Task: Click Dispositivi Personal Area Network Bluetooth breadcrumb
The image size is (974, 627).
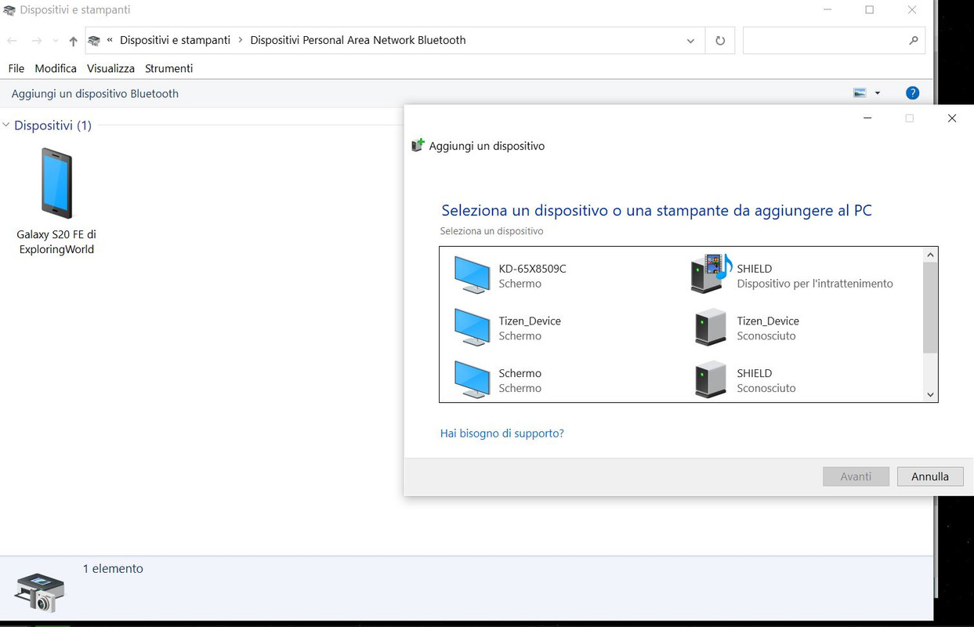Action: point(358,40)
